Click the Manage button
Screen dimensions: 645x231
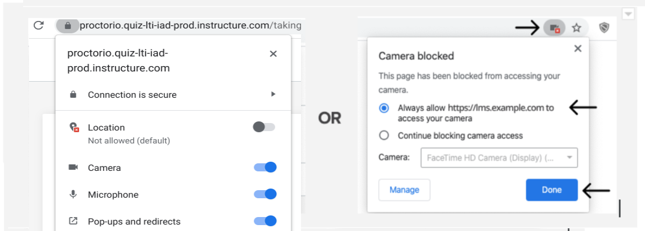coord(404,190)
